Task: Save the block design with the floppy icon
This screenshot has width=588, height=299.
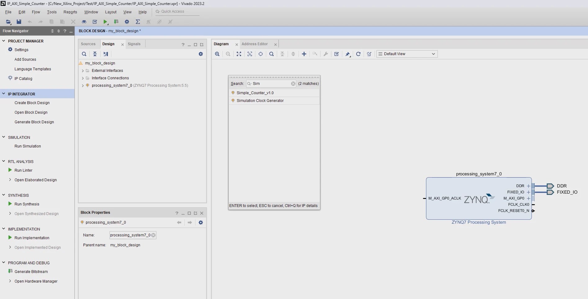Action: click(x=19, y=22)
